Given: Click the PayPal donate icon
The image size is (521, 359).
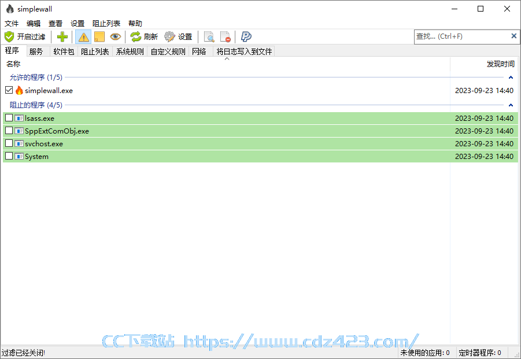Looking at the screenshot, I should pyautogui.click(x=246, y=36).
